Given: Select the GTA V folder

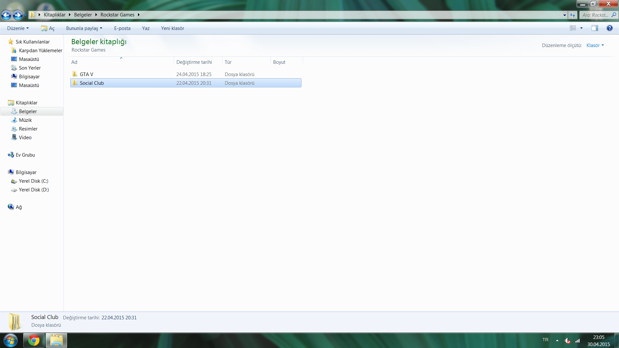Looking at the screenshot, I should pyautogui.click(x=86, y=74).
